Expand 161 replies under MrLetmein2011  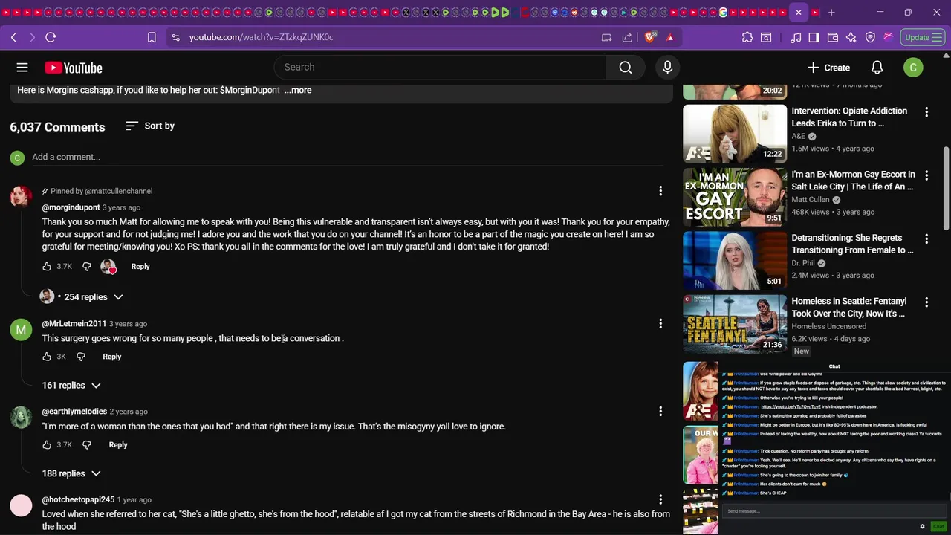(71, 385)
